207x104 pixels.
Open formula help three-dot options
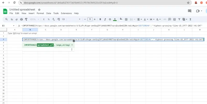72,49
